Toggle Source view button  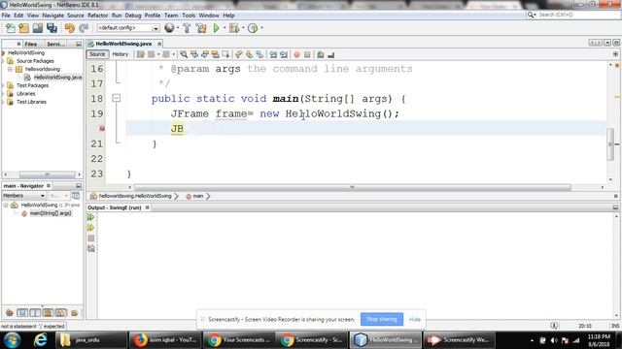[x=97, y=54]
